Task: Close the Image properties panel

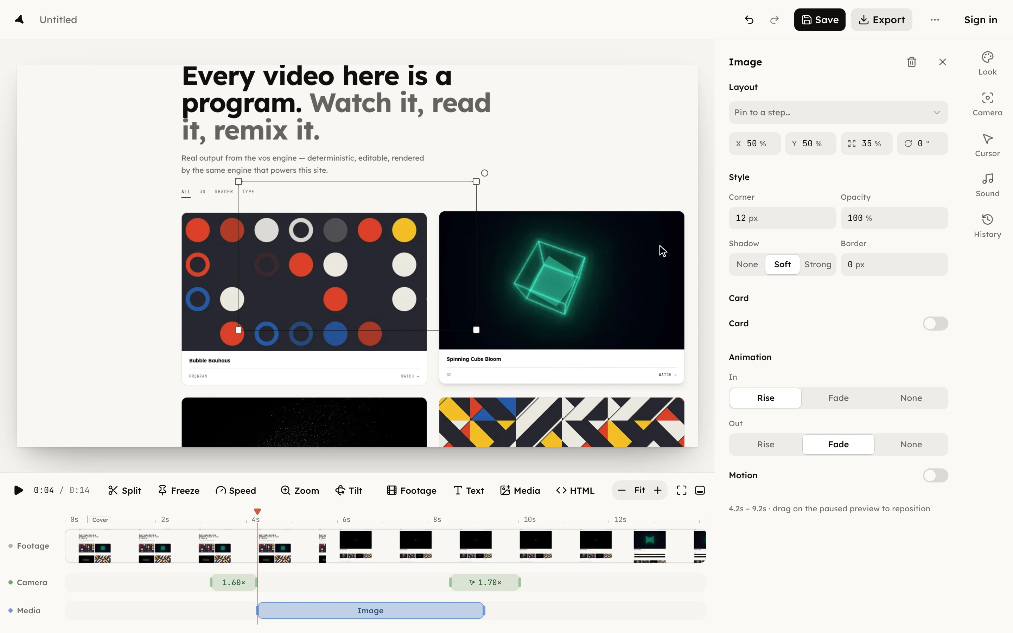Action: click(x=942, y=62)
